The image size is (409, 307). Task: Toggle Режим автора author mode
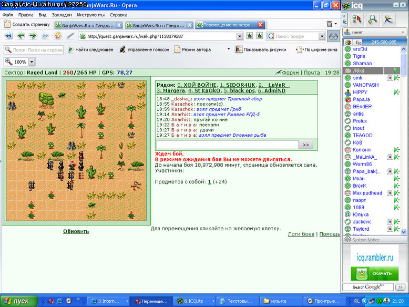coord(192,49)
